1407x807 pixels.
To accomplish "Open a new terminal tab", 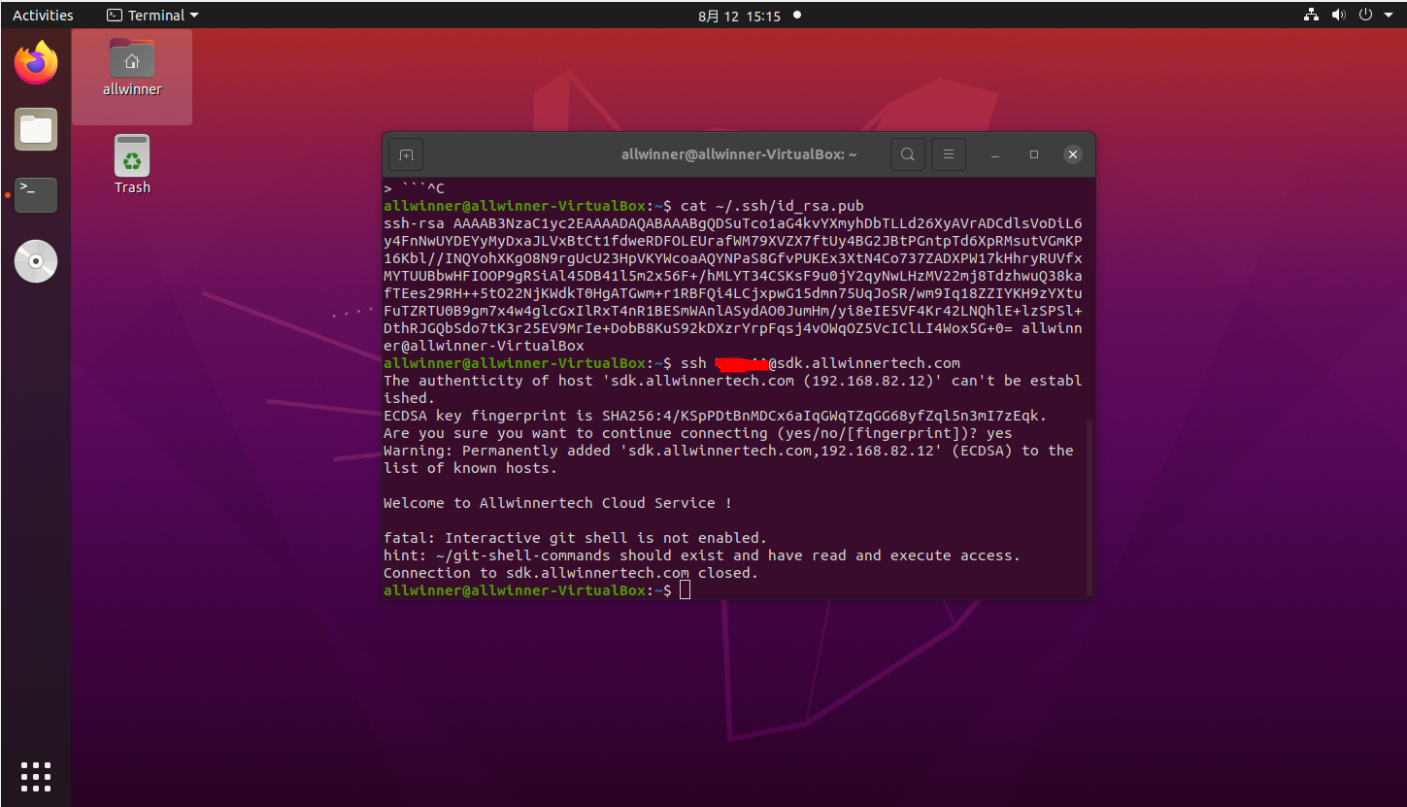I will pos(406,154).
